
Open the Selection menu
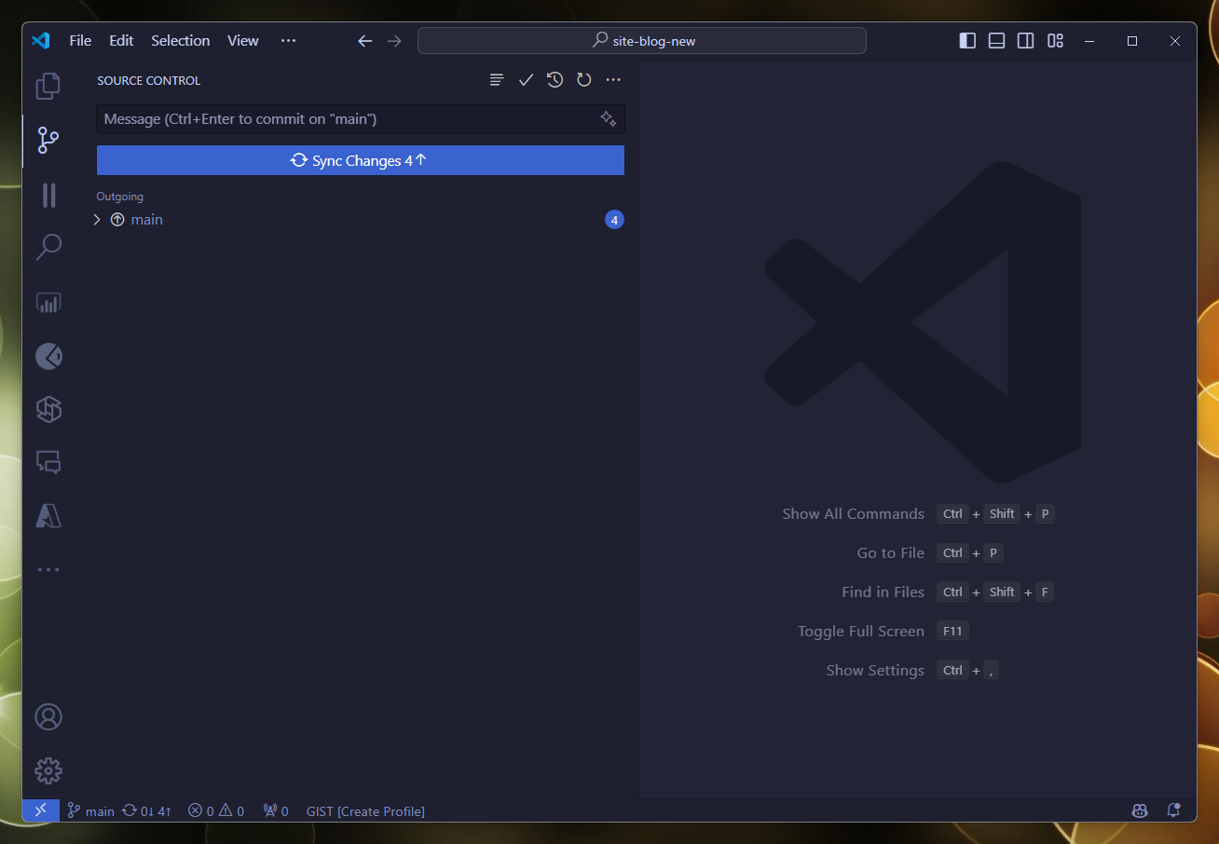point(181,41)
